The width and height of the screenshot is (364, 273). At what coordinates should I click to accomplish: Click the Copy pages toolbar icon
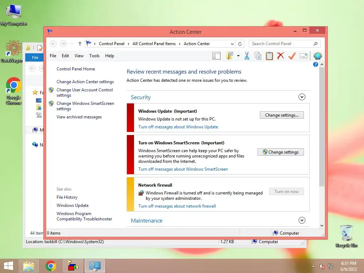[258, 56]
